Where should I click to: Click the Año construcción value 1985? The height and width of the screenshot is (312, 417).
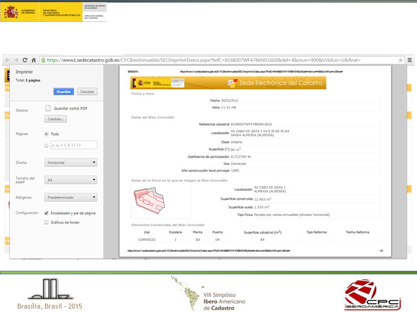(235, 171)
